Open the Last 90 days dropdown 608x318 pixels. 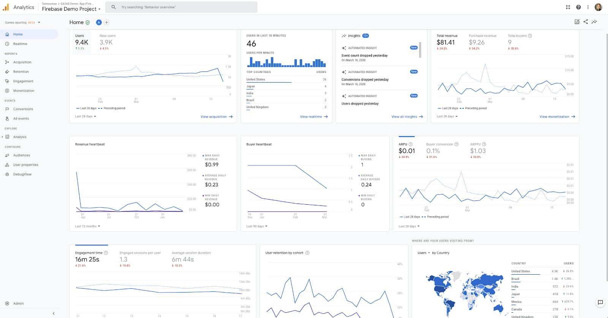[x=257, y=226]
